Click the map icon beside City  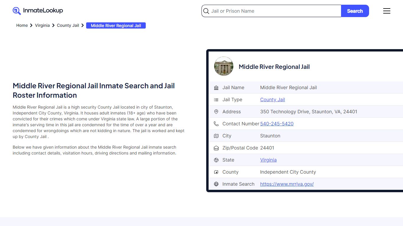coord(216,136)
